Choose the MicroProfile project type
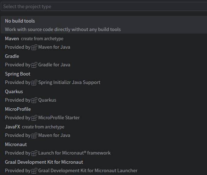Image resolution: width=207 pixels, height=175 pixels. tap(104, 113)
